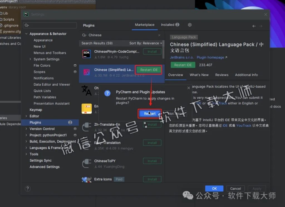Clear the Chinese search with the × icon
The height and width of the screenshot is (207, 285).
[x=159, y=35]
